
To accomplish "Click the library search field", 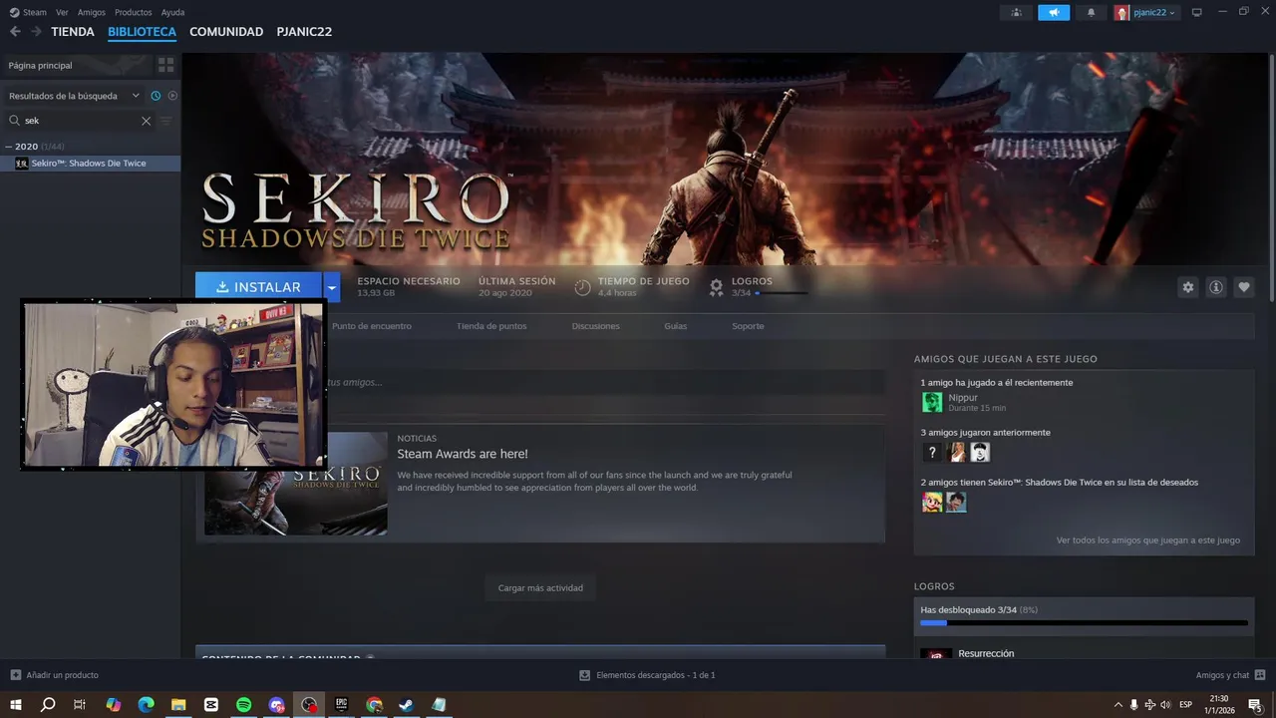I will 80,121.
